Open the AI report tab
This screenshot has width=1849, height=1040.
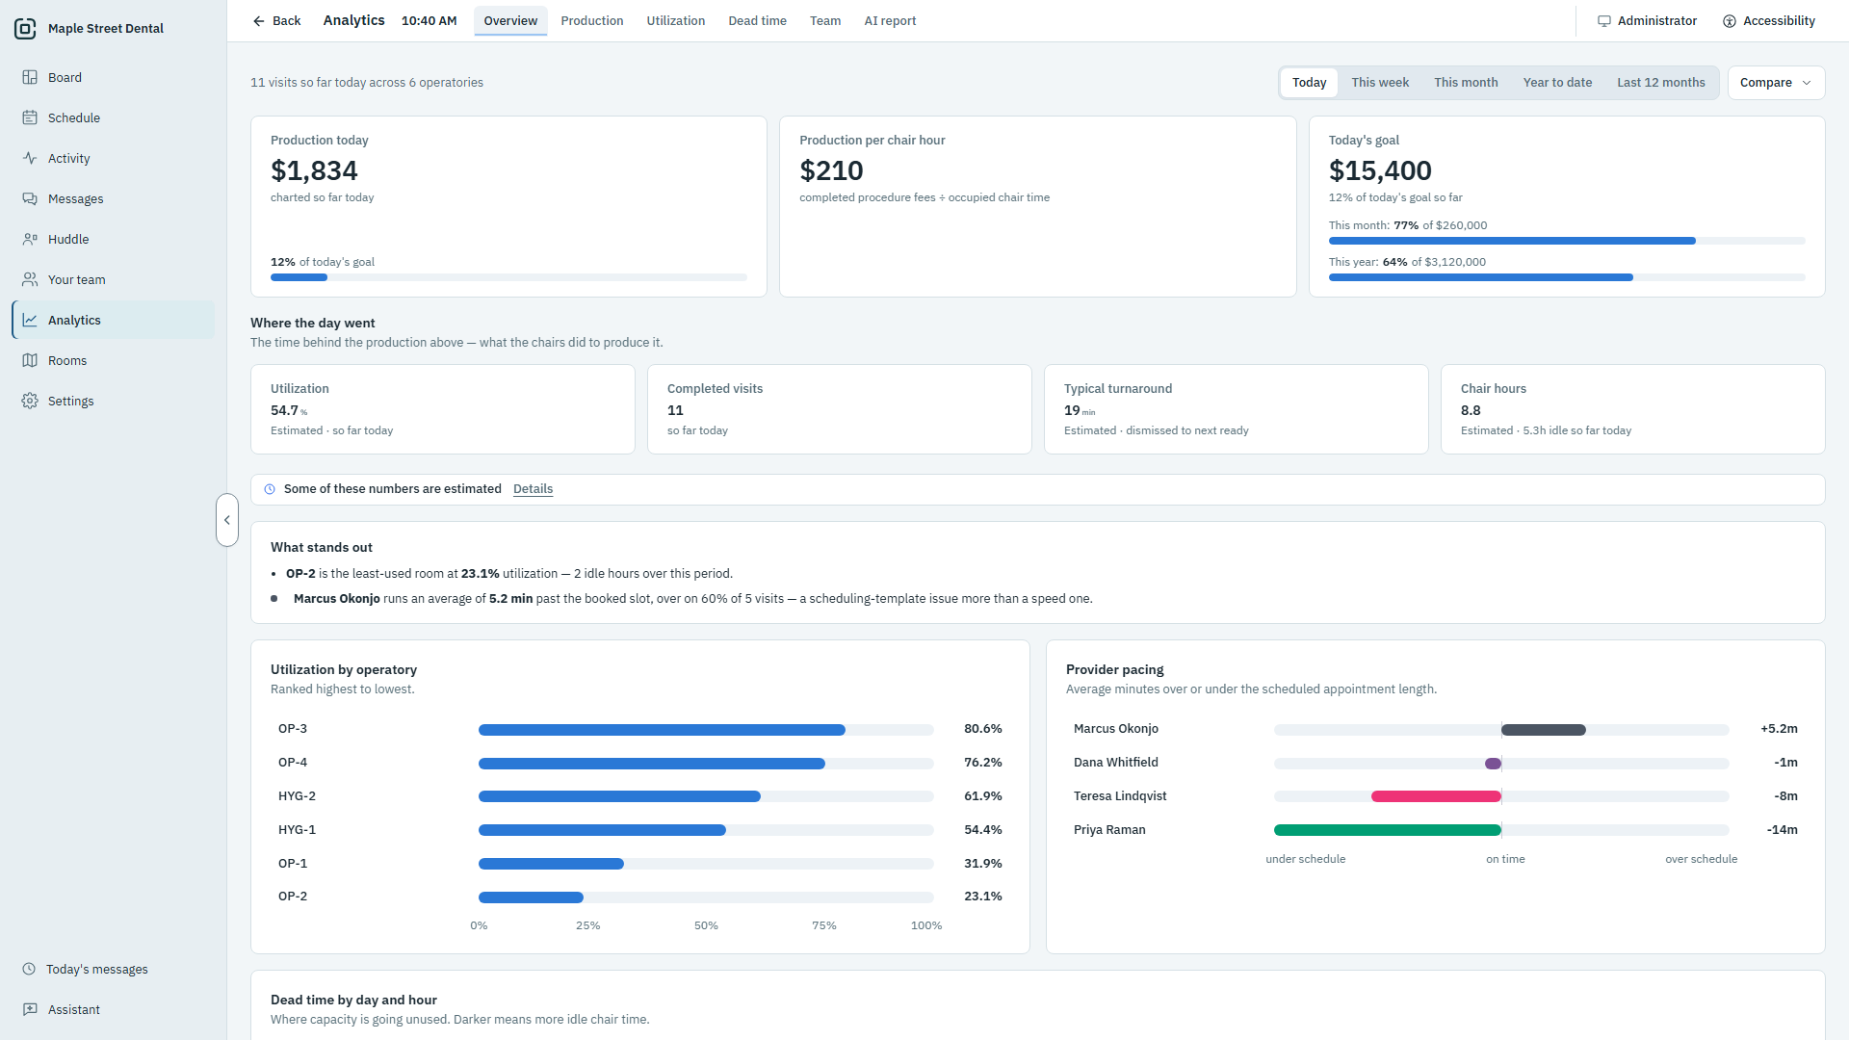[x=890, y=21]
